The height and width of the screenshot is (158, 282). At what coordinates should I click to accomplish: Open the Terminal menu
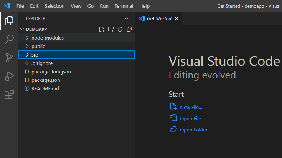[x=124, y=6]
